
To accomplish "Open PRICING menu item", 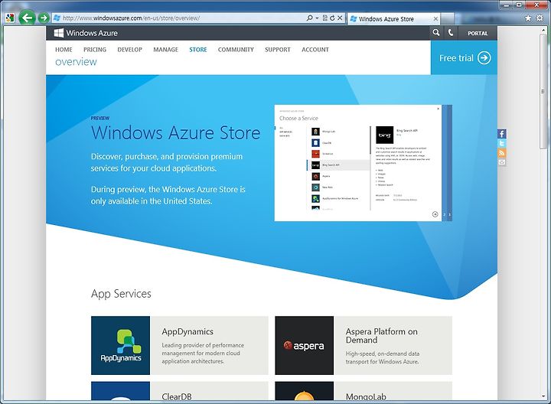I will point(95,50).
